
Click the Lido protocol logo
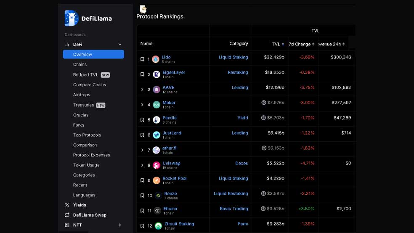[156, 59]
